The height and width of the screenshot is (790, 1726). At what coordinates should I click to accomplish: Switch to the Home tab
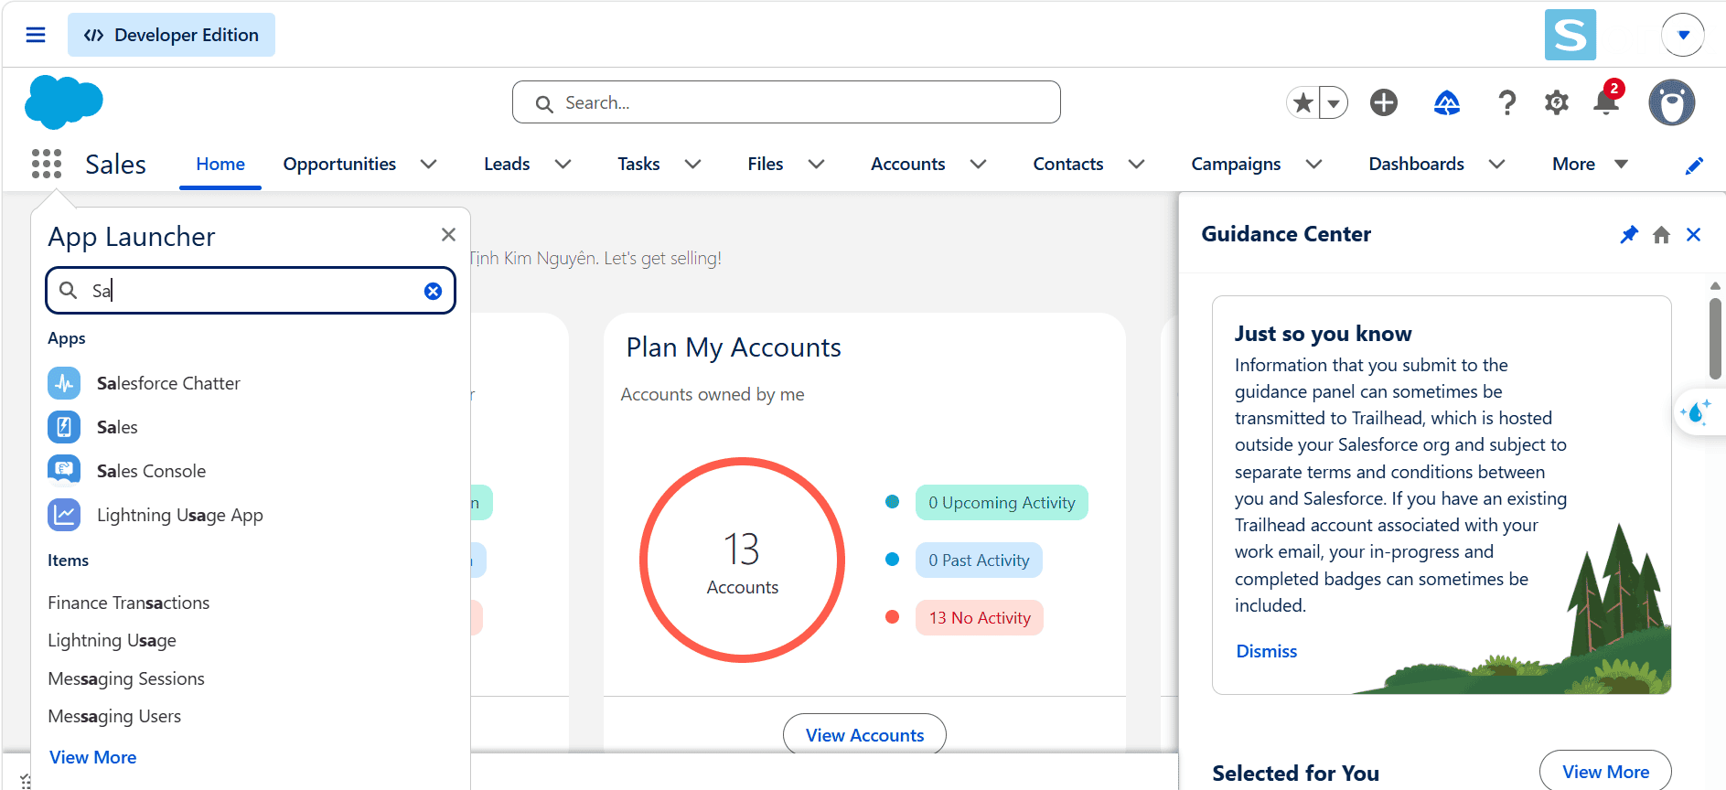tap(220, 164)
